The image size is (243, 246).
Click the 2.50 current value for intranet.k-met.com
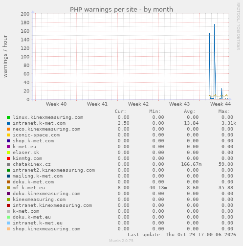click(124, 123)
